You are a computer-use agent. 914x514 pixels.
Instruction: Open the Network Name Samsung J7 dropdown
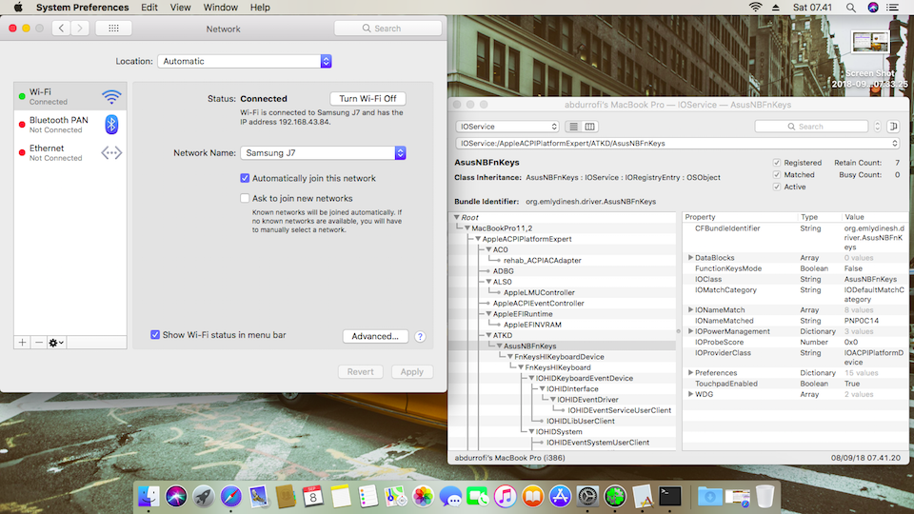click(x=323, y=152)
